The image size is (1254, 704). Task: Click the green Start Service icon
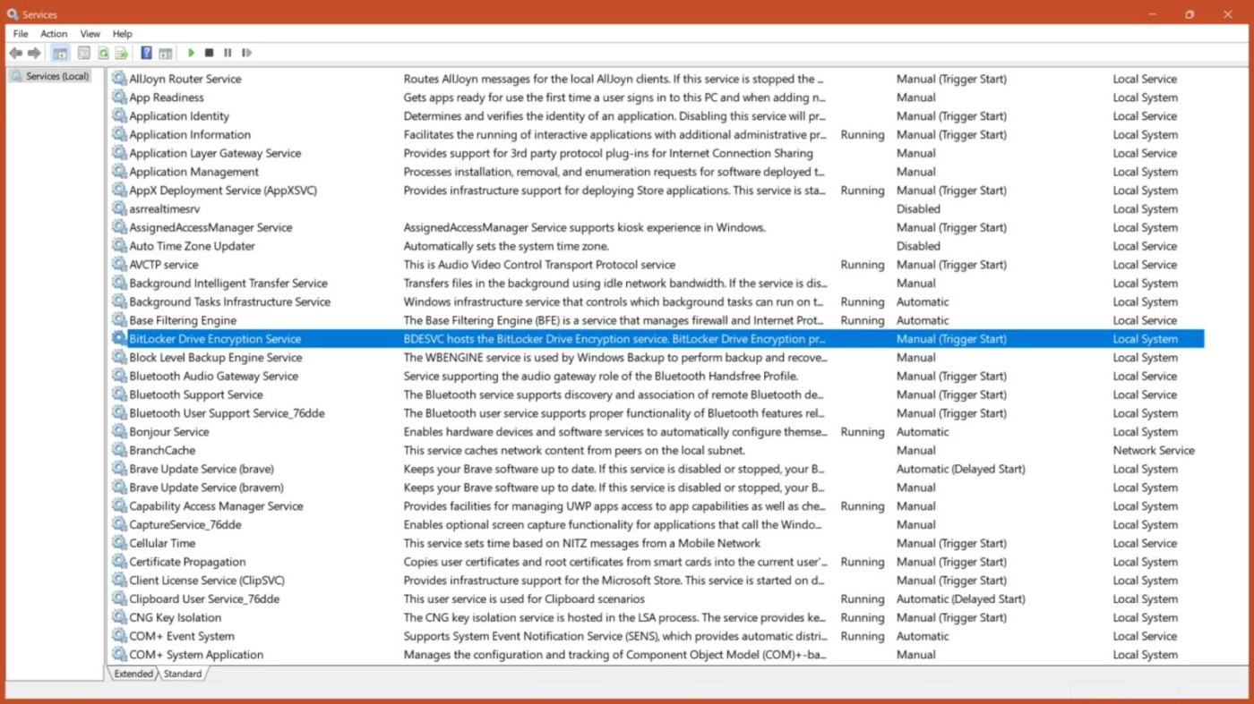191,54
